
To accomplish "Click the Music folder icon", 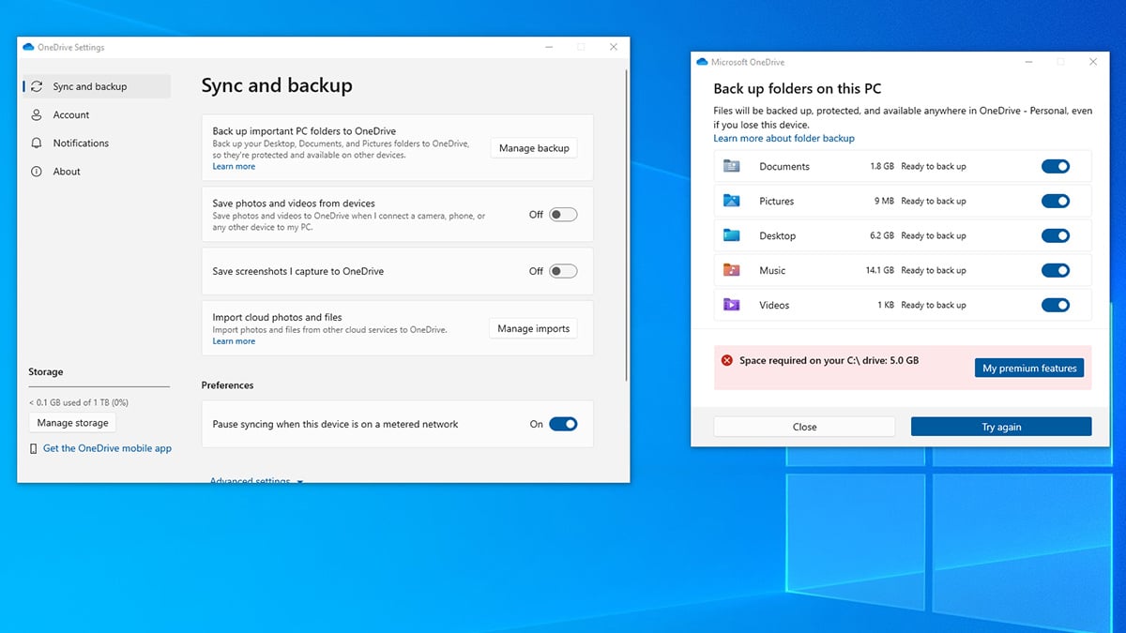I will 732,270.
